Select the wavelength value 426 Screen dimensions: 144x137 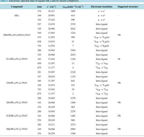click(39, 85)
